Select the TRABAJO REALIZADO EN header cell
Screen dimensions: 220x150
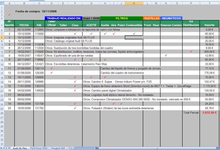click(x=64, y=18)
